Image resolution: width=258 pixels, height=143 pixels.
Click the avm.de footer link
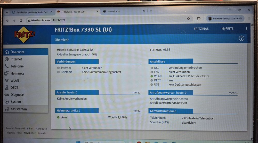(42, 133)
